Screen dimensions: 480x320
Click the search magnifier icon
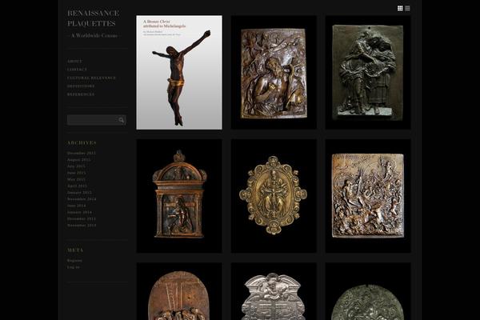(122, 120)
